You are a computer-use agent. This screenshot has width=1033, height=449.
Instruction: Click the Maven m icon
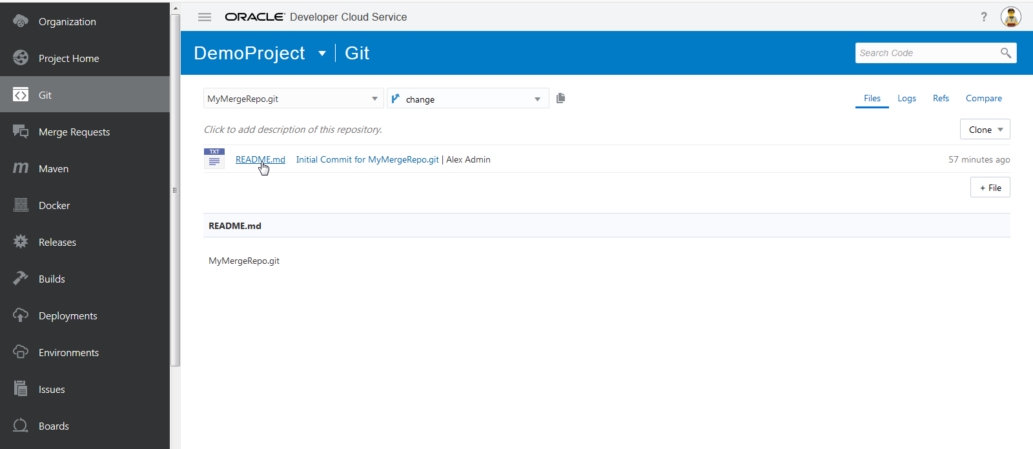point(21,168)
